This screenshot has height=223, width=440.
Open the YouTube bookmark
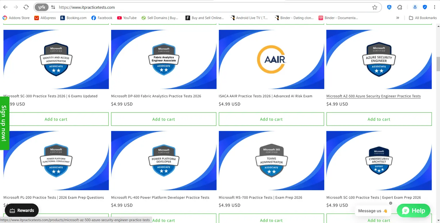tap(127, 18)
